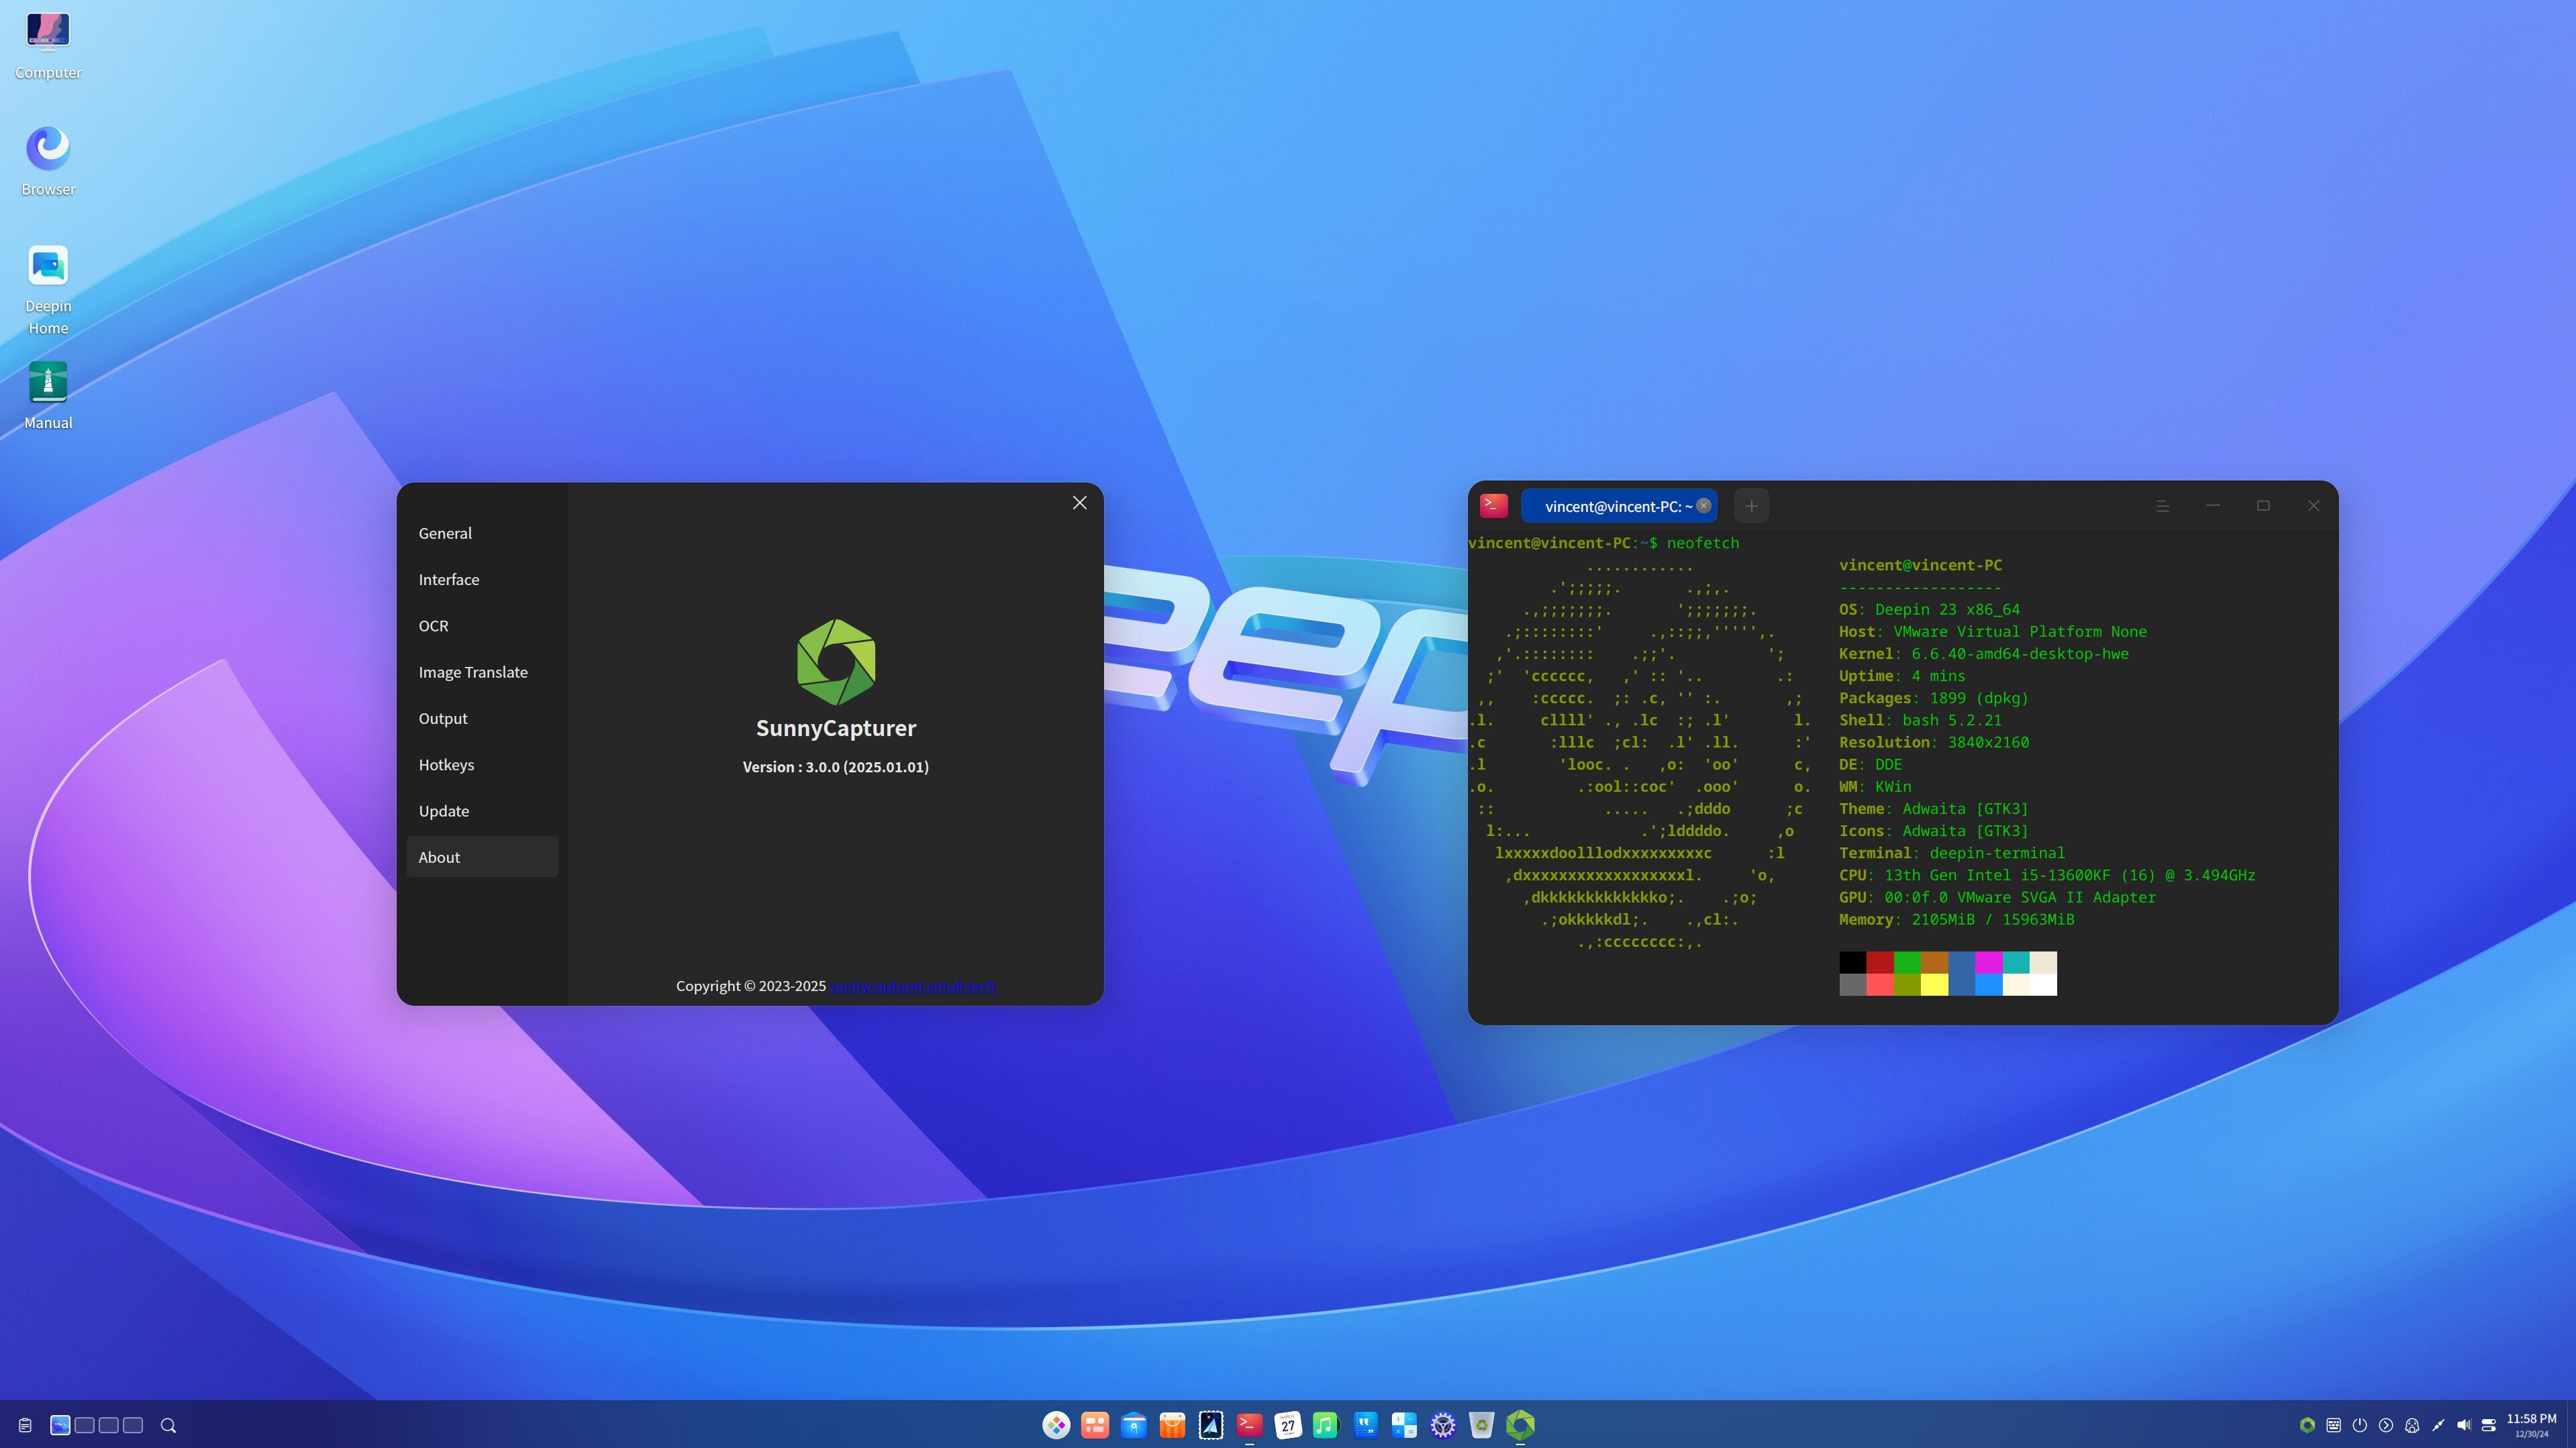2576x1448 pixels.
Task: Close the vincent@vincent-PC terminal tab
Action: click(x=1704, y=506)
